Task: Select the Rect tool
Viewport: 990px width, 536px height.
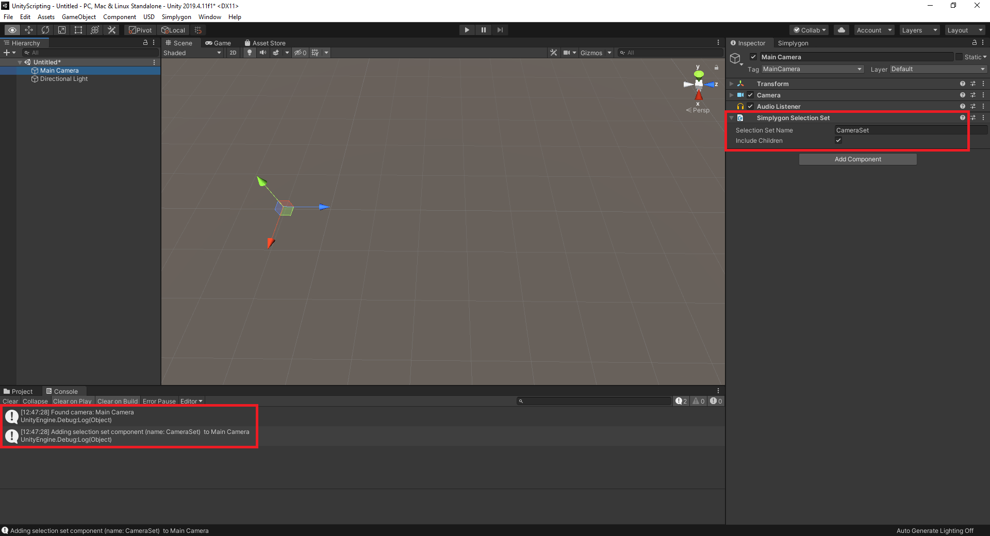Action: (x=78, y=30)
